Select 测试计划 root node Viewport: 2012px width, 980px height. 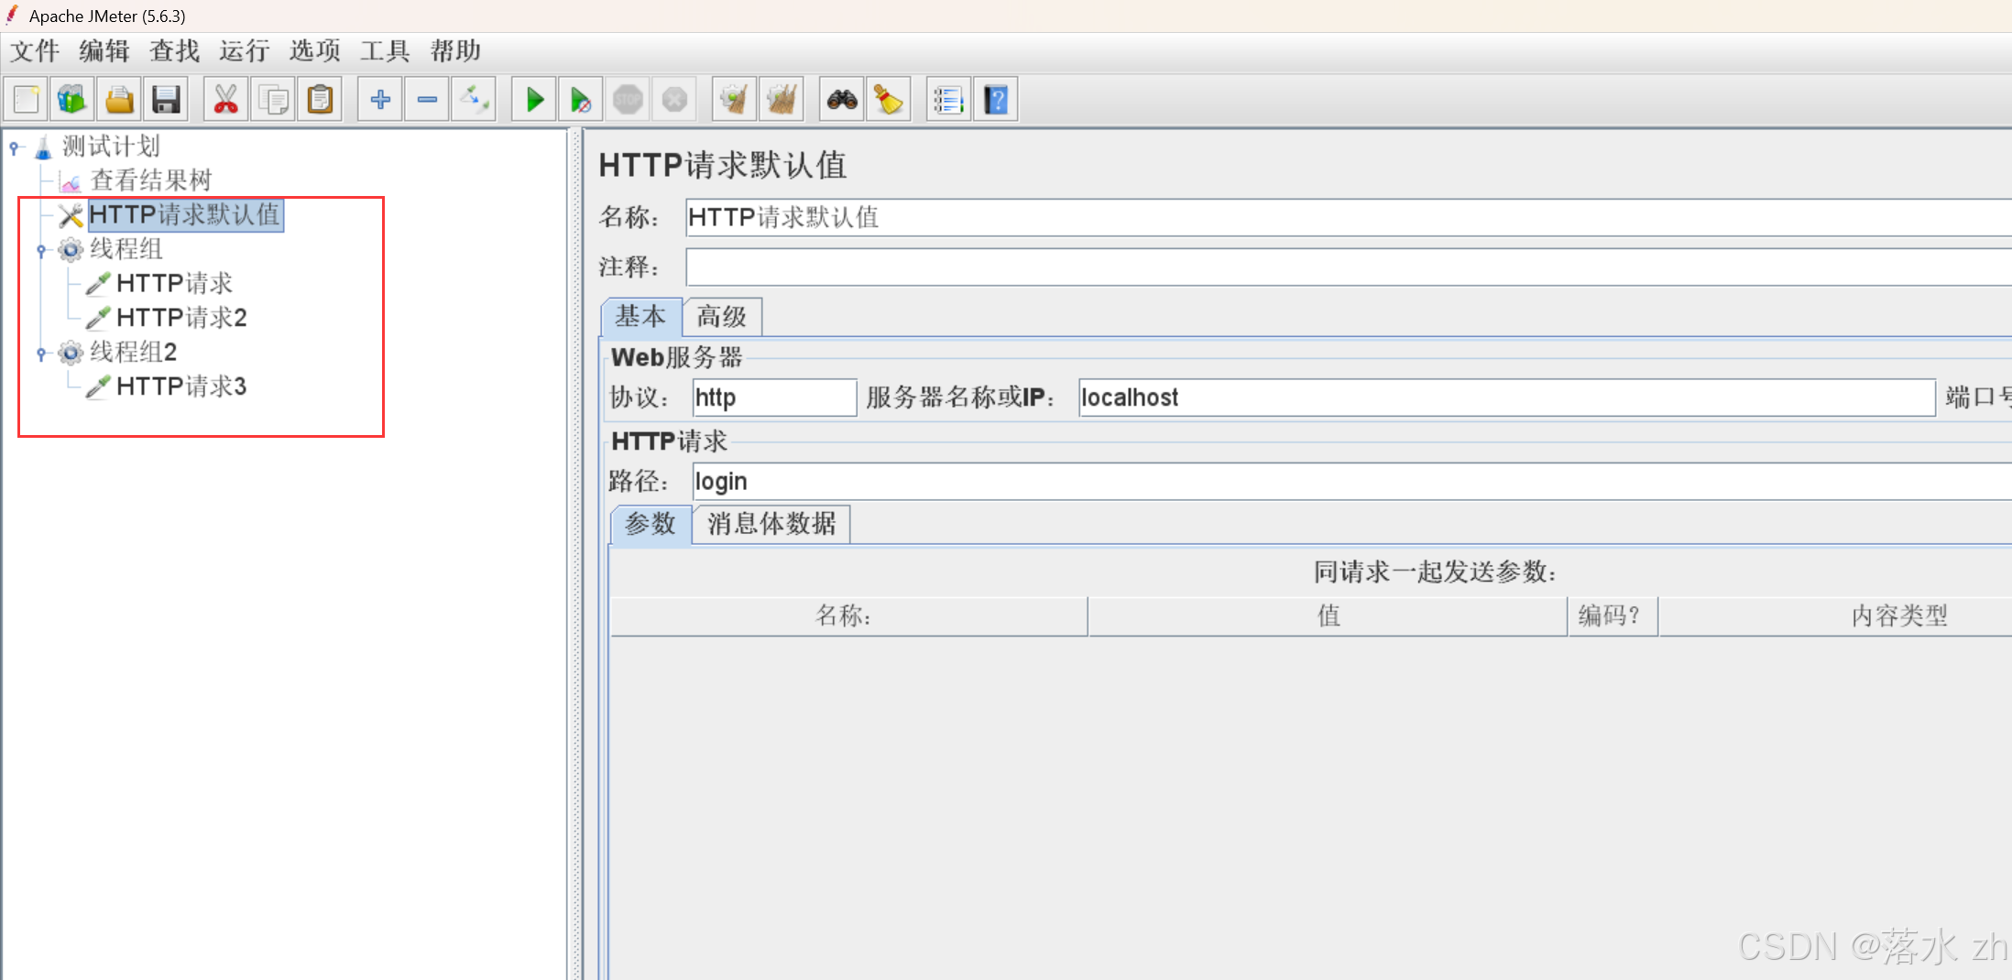pos(111,147)
